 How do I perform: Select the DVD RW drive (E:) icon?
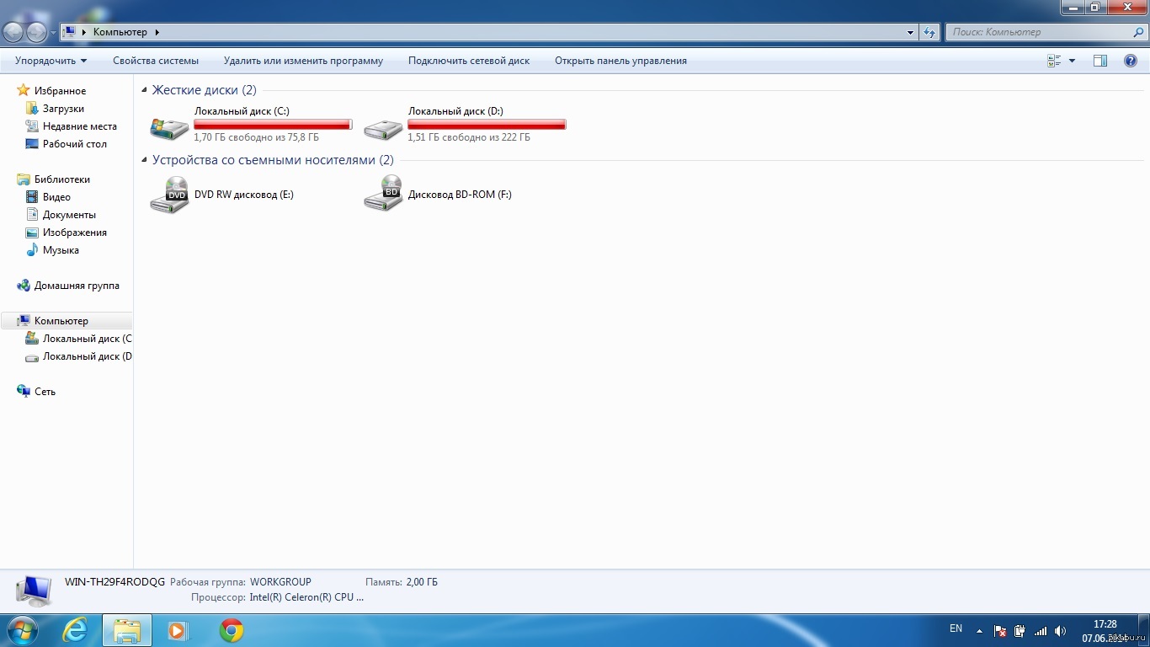pos(169,195)
